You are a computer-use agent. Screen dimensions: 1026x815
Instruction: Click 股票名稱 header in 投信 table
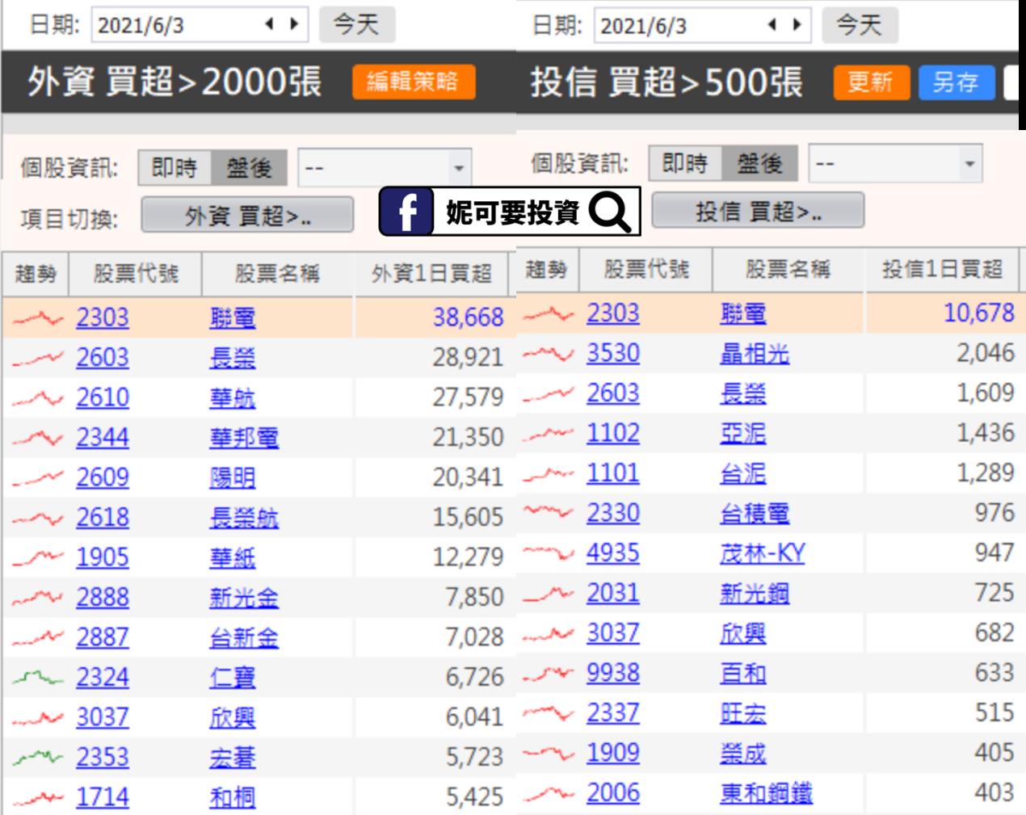click(788, 270)
